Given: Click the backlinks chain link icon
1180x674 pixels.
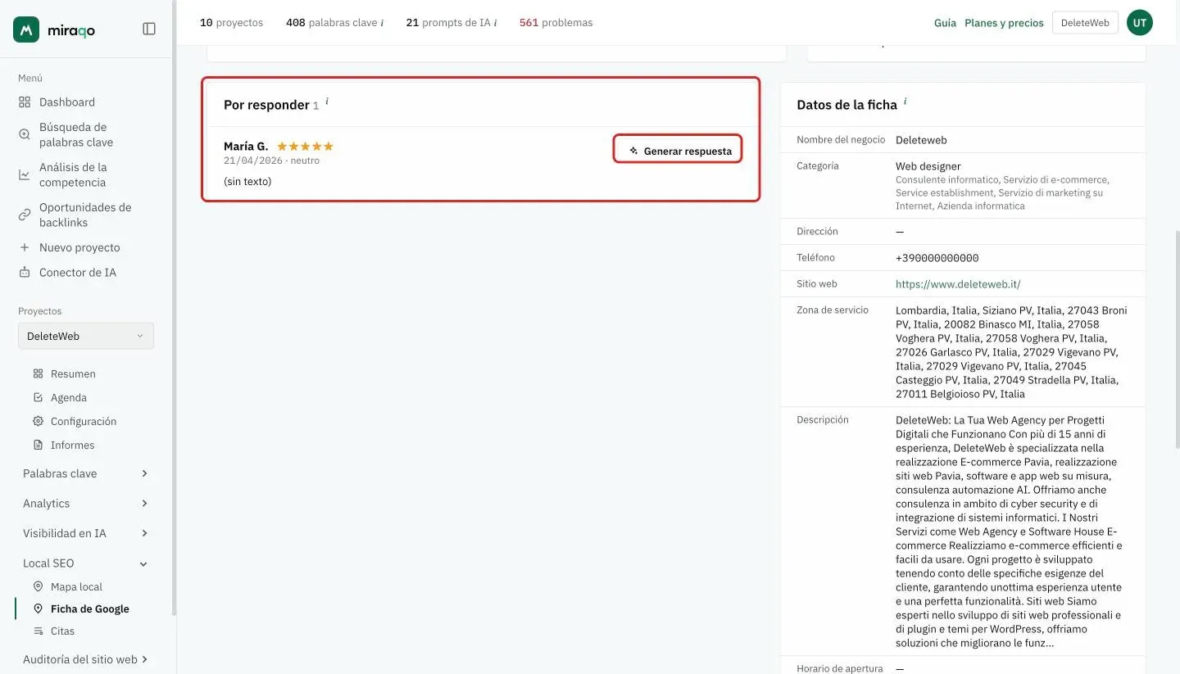Looking at the screenshot, I should point(25,215).
